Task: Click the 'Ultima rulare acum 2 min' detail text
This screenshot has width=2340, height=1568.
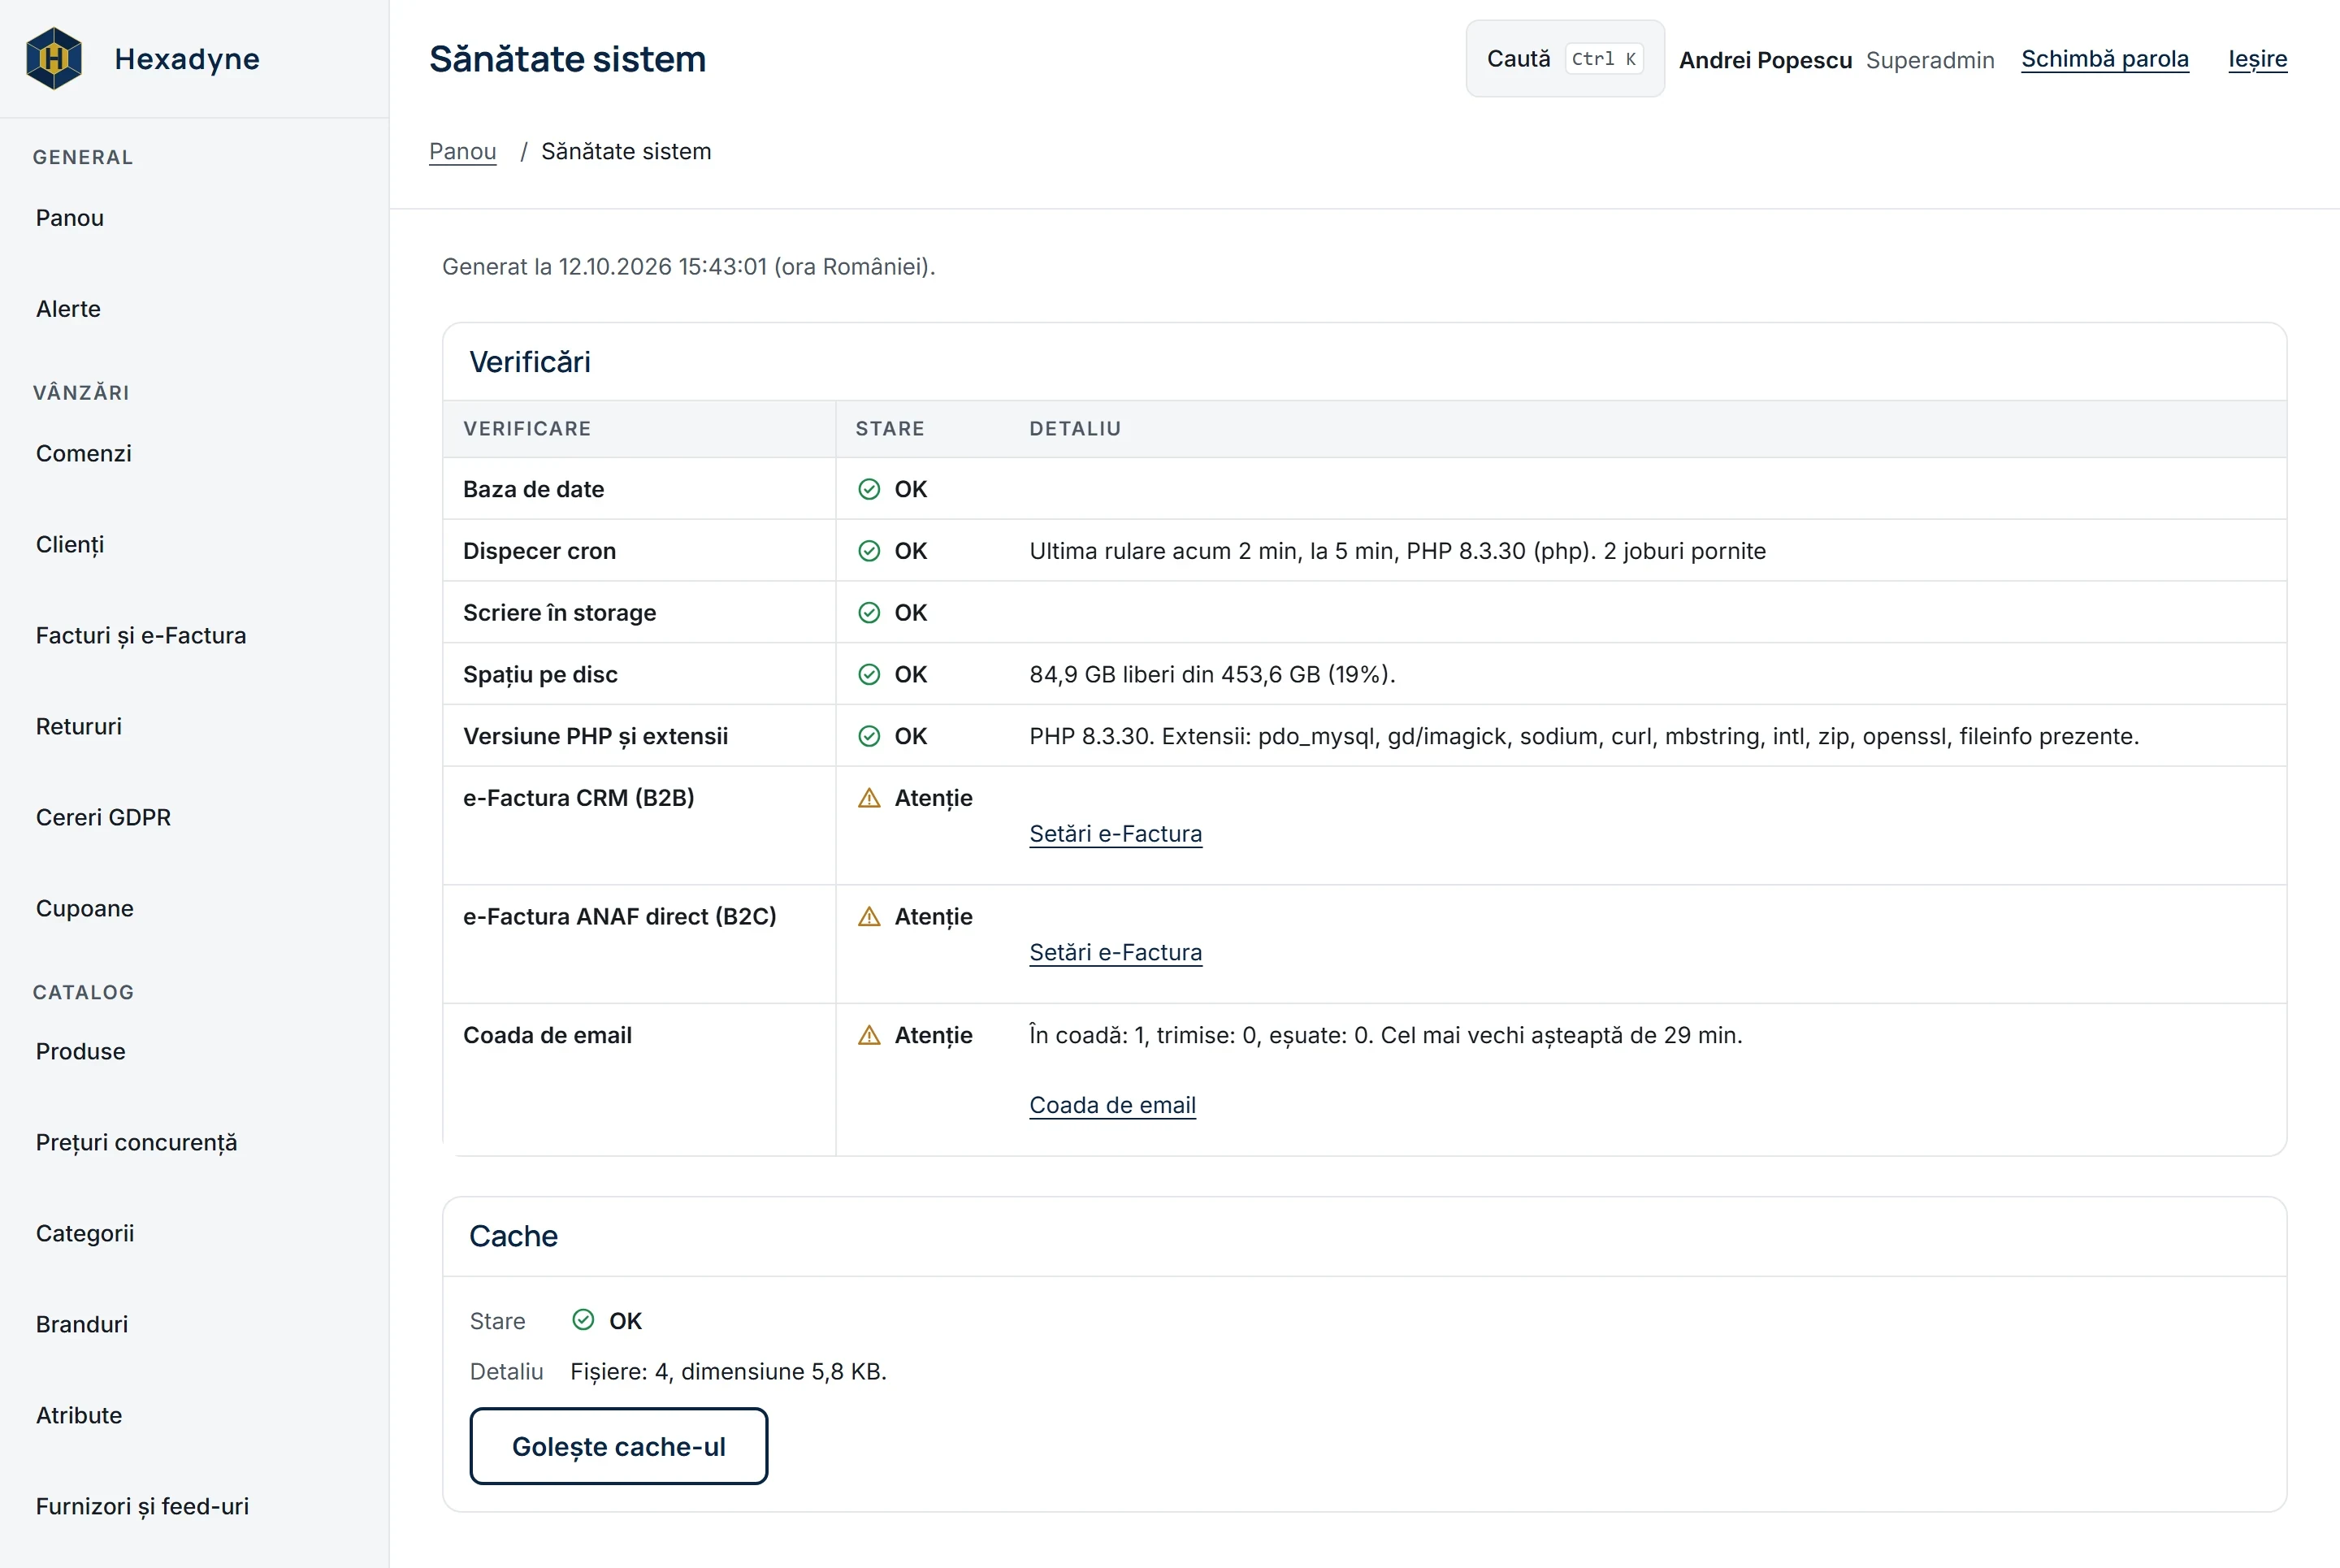Action: 1397,551
